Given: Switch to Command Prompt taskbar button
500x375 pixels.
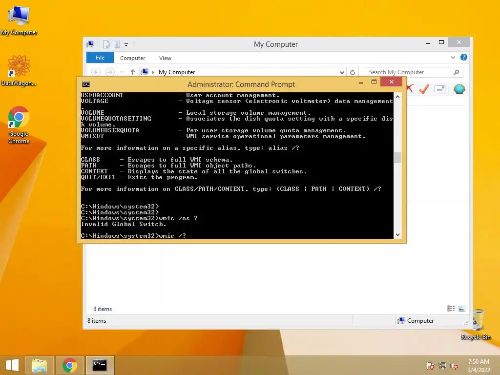Looking at the screenshot, I should (100, 365).
